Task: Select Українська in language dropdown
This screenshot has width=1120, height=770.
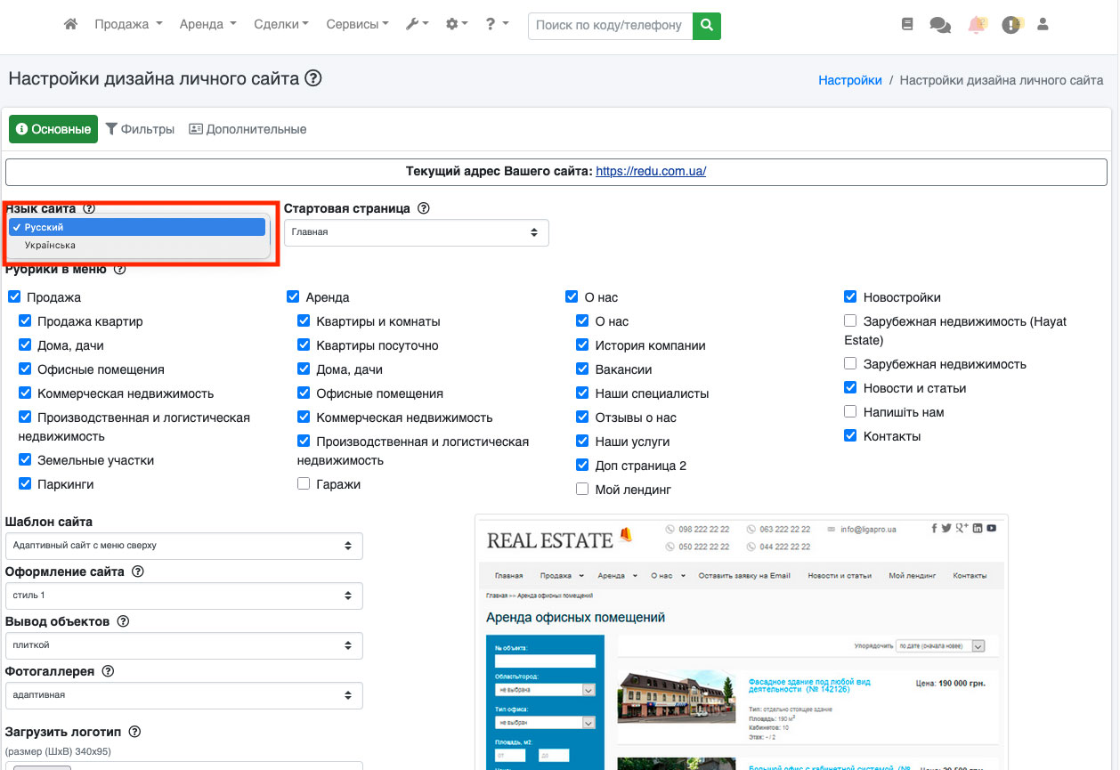Action: coord(50,245)
